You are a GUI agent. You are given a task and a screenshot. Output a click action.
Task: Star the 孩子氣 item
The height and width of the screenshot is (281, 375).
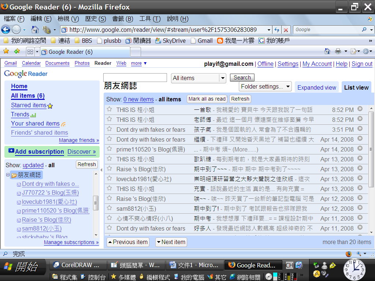coord(109,129)
